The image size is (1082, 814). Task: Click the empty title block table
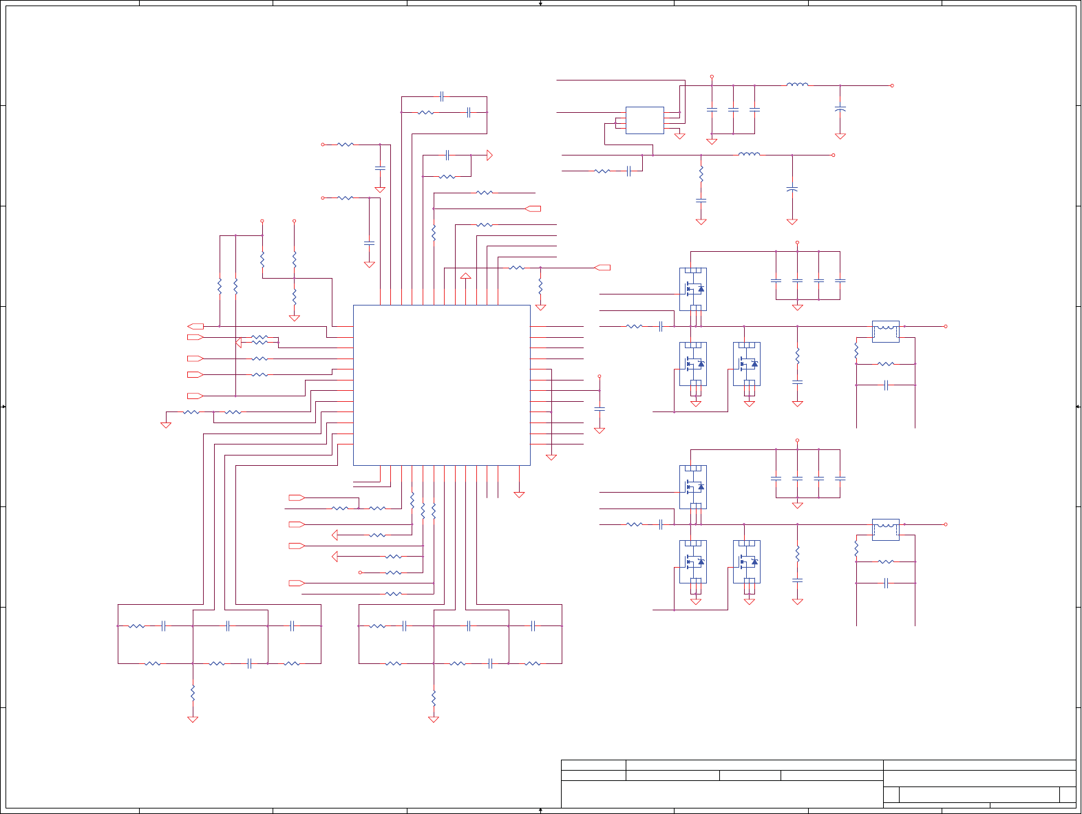[x=818, y=784]
